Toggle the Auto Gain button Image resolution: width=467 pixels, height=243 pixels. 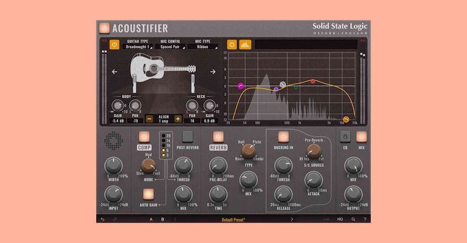click(148, 194)
